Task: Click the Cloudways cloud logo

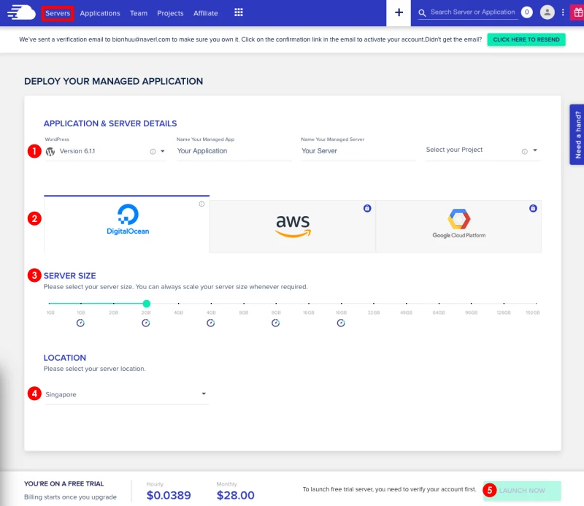Action: 21,12
